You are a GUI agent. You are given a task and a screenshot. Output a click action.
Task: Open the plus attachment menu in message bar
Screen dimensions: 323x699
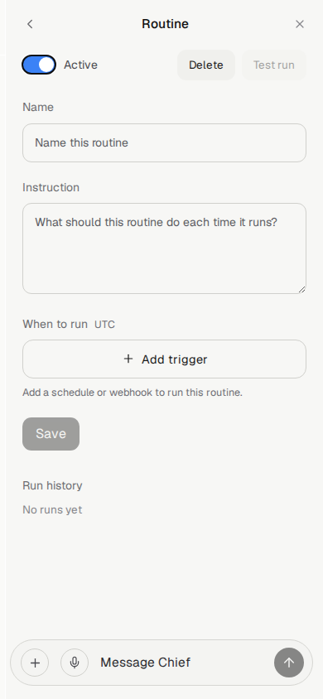coord(35,663)
